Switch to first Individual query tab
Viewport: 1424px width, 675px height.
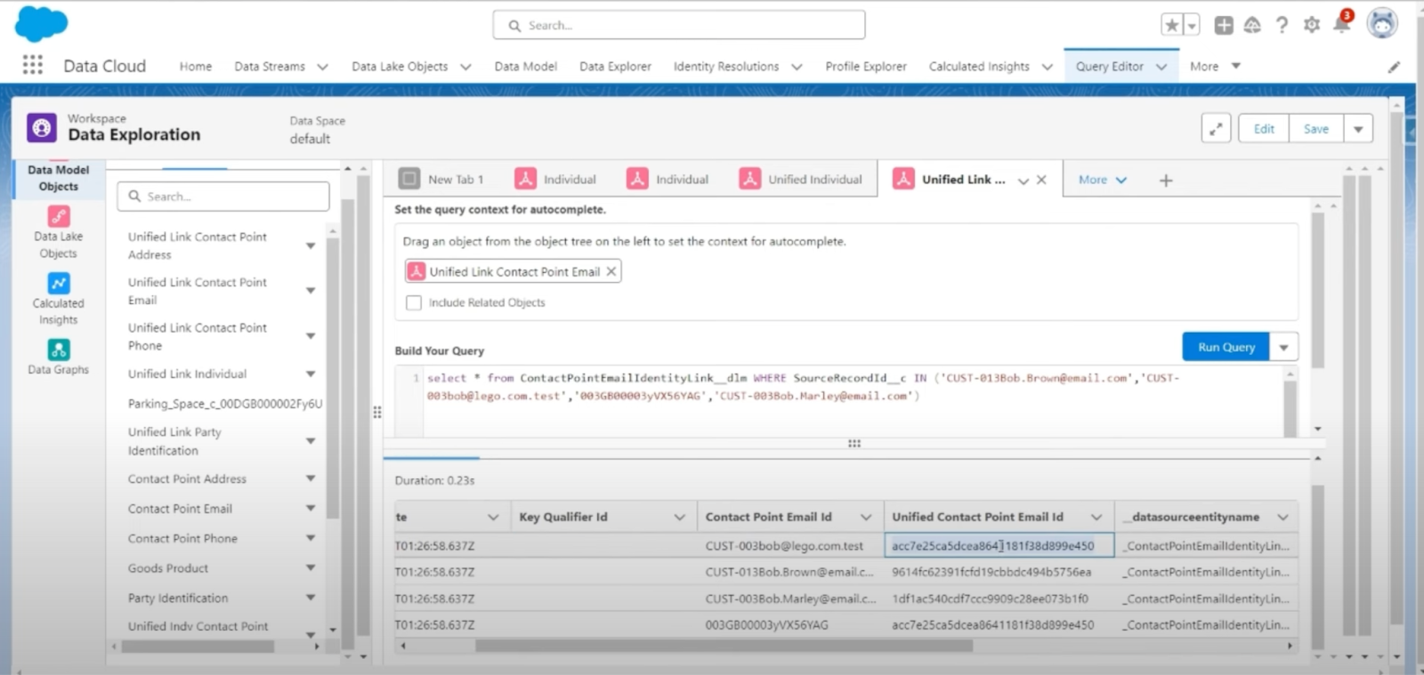coord(556,179)
